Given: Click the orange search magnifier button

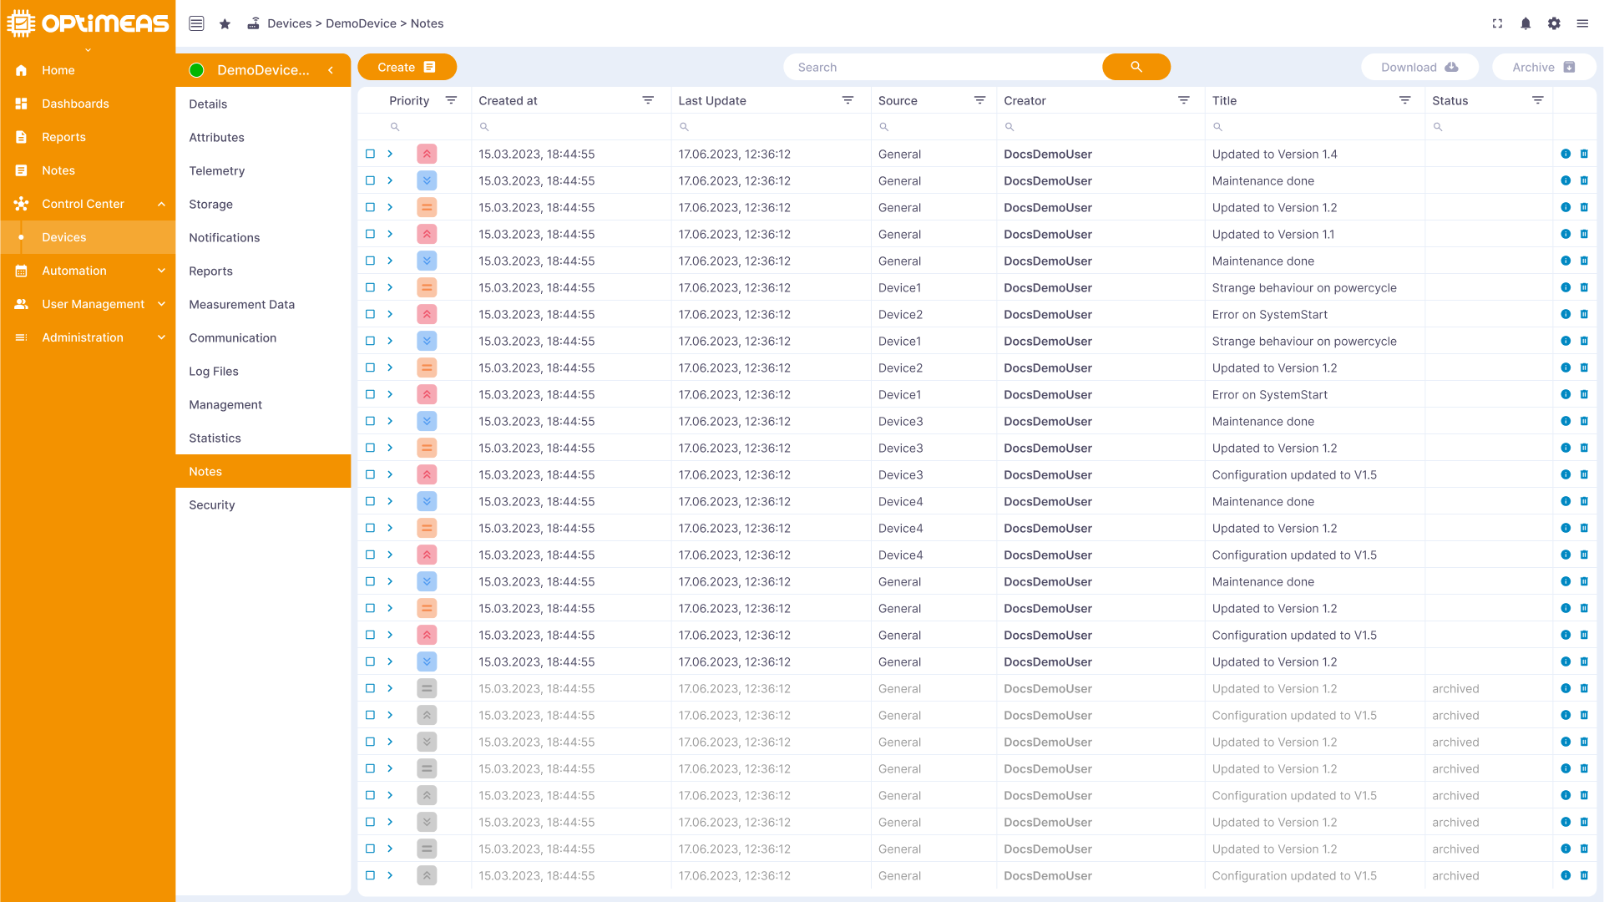Looking at the screenshot, I should 1136,67.
